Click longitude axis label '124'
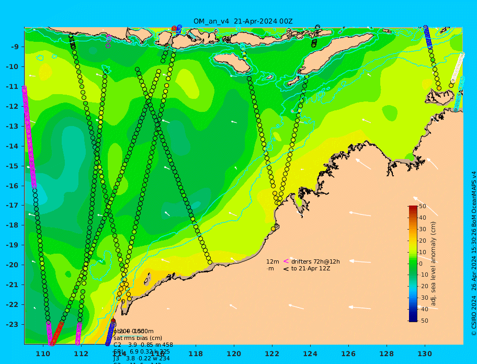The image size is (477, 364). coord(310,354)
